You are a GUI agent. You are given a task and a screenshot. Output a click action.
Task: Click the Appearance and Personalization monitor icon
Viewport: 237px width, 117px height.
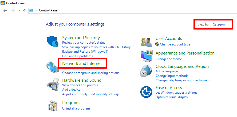pos(146,56)
